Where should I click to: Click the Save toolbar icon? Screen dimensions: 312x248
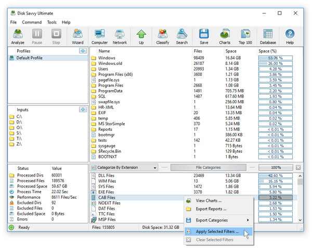tap(204, 36)
